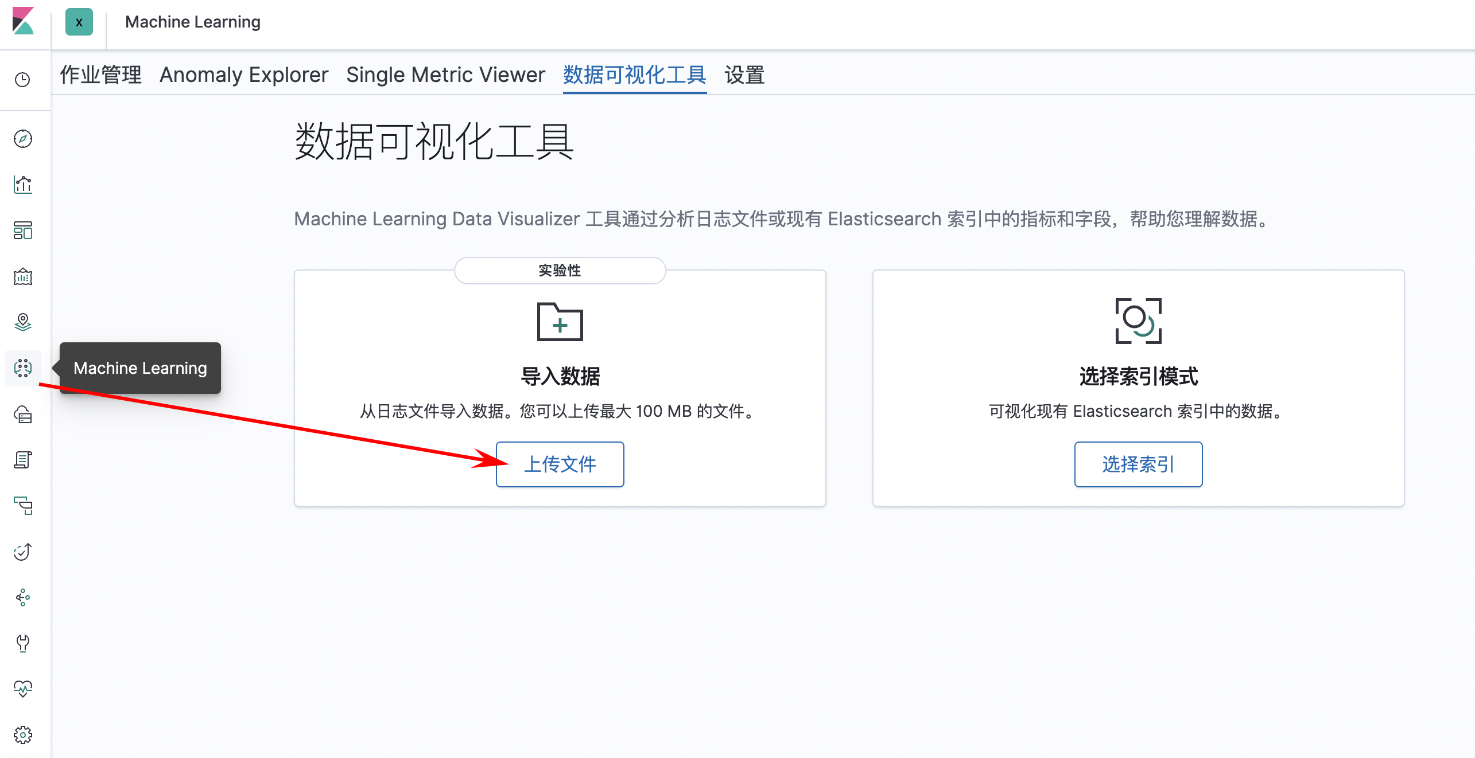Click the Machine Learning tooltip
The height and width of the screenshot is (758, 1475).
click(140, 368)
